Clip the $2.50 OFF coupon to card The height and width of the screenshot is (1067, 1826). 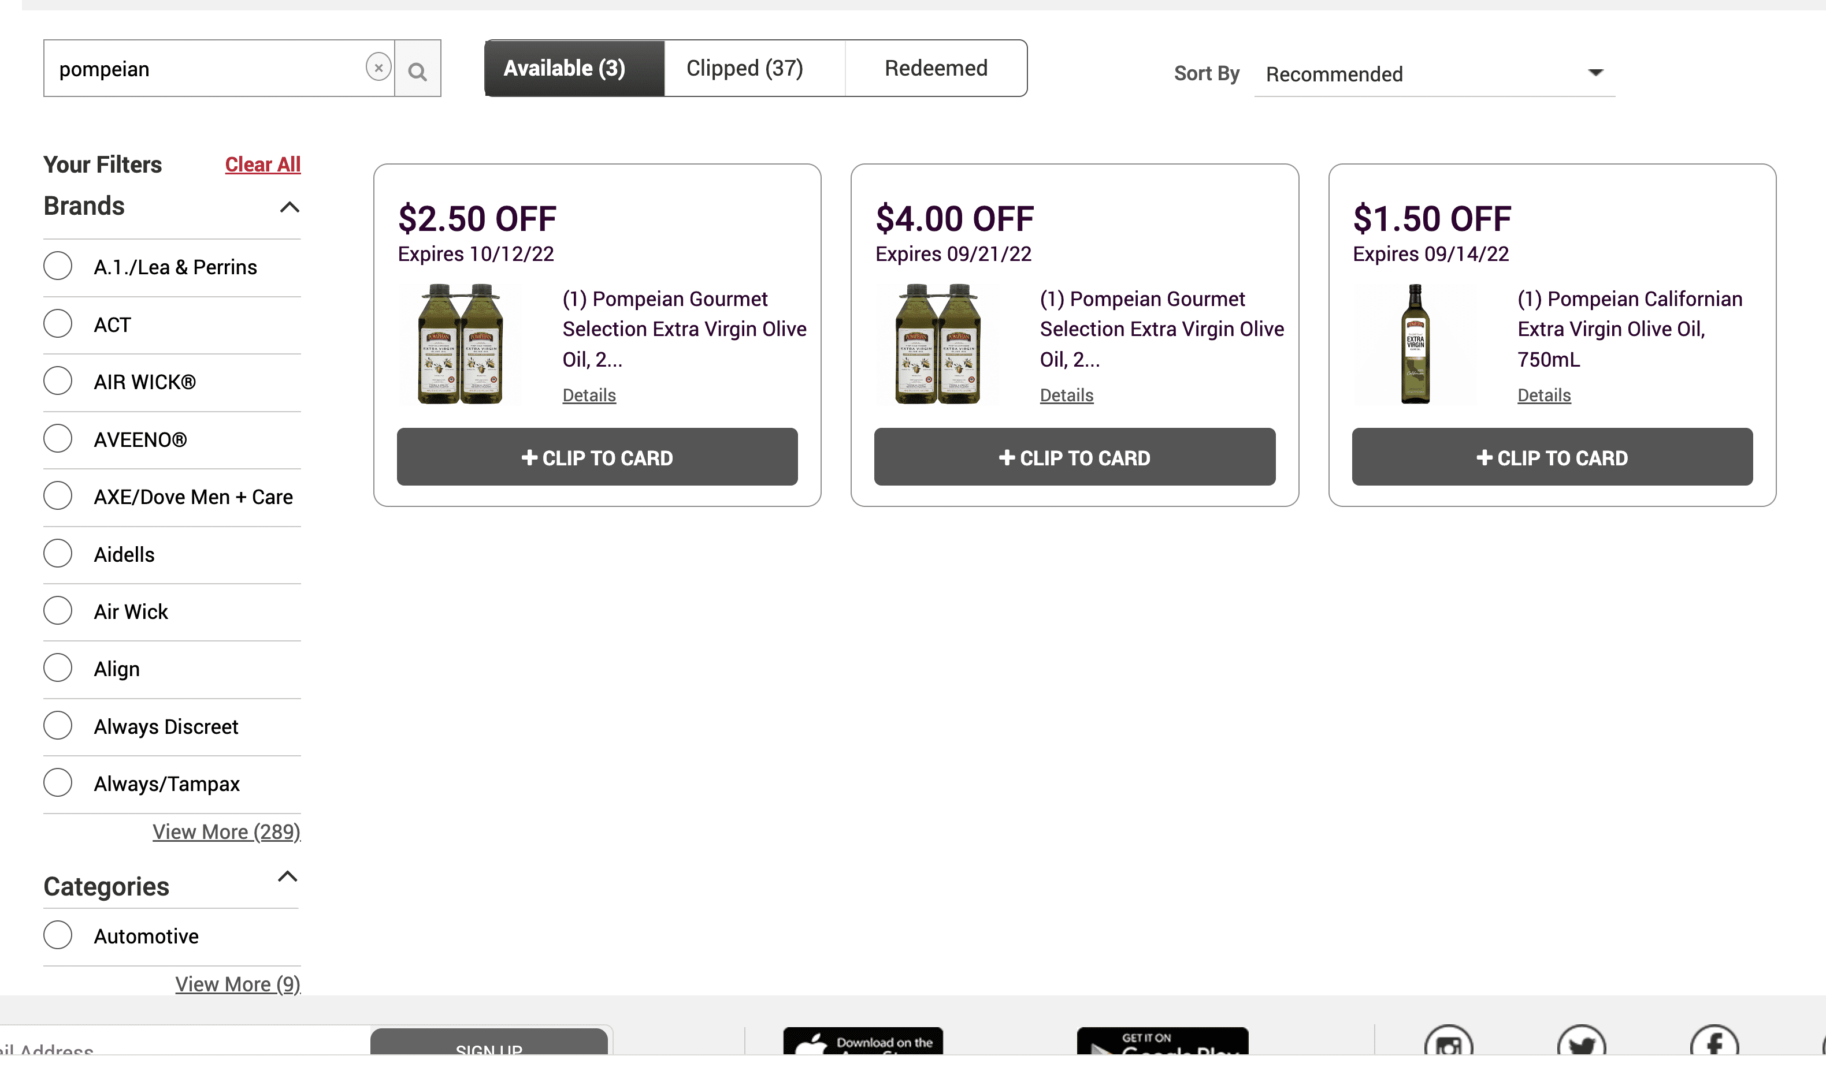coord(597,457)
